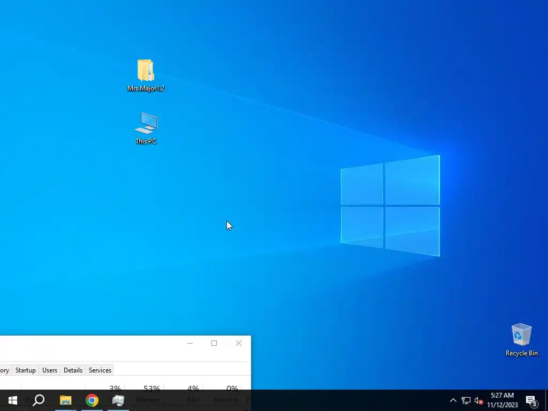Switch to Users tab in Task Manager

pos(50,370)
